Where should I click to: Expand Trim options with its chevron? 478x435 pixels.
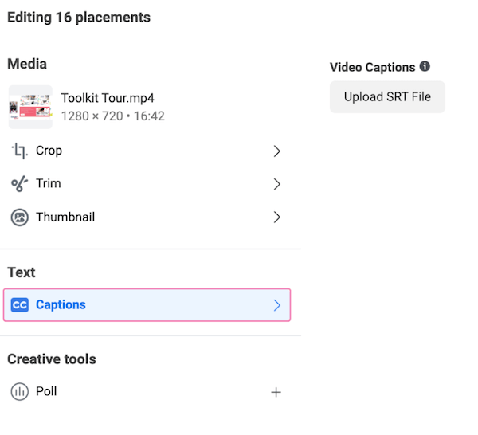point(276,184)
